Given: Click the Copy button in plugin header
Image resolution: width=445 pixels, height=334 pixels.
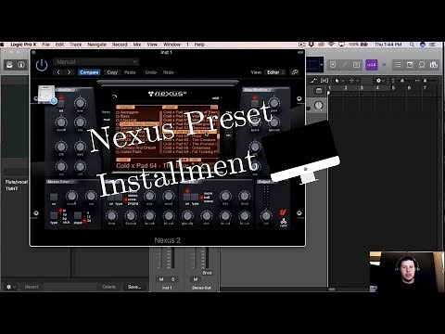Looking at the screenshot, I should coord(112,72).
